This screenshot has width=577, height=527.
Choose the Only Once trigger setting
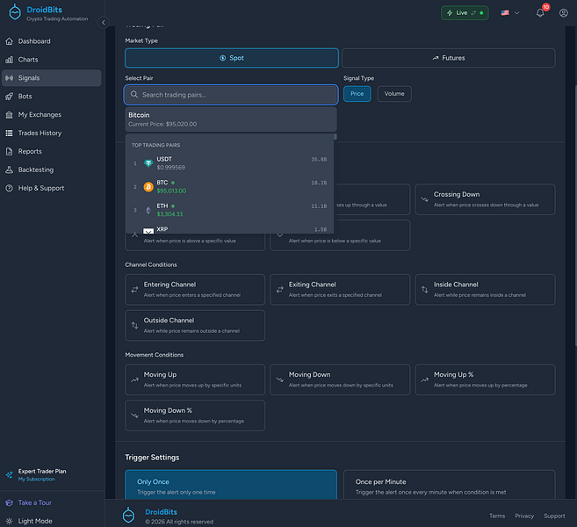[x=230, y=487]
